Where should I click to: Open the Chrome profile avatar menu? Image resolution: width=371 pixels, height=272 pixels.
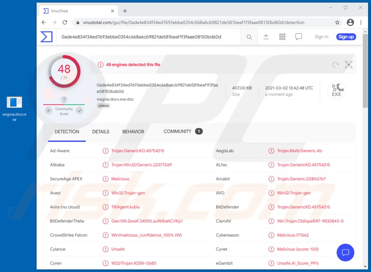[x=350, y=22]
